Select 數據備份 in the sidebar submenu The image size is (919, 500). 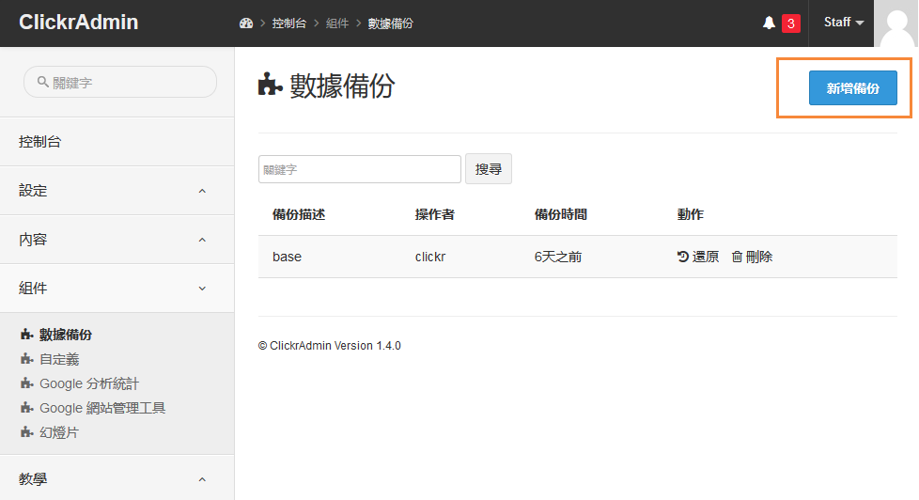pyautogui.click(x=66, y=335)
